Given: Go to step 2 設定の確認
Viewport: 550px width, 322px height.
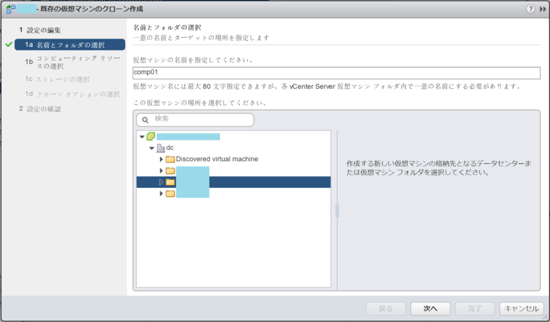Looking at the screenshot, I should pyautogui.click(x=40, y=109).
